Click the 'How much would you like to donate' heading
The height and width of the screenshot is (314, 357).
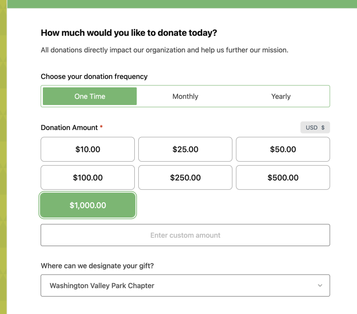click(129, 33)
